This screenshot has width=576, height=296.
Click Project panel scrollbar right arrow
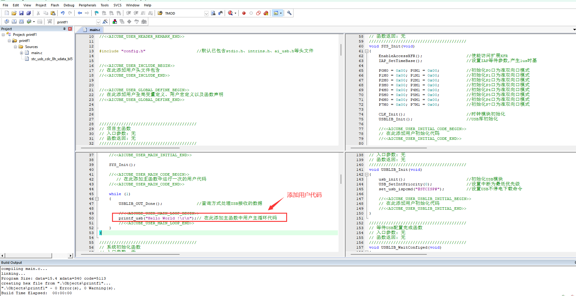[x=71, y=256]
